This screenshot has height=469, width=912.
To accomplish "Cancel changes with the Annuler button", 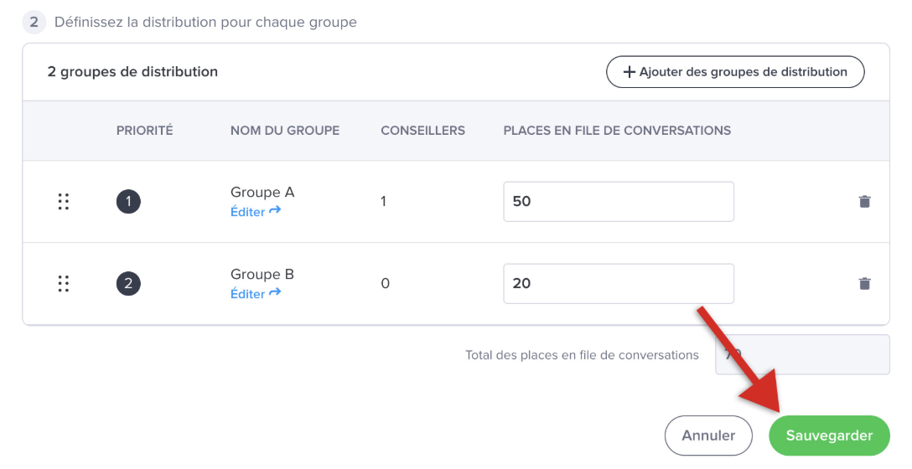I will 708,435.
